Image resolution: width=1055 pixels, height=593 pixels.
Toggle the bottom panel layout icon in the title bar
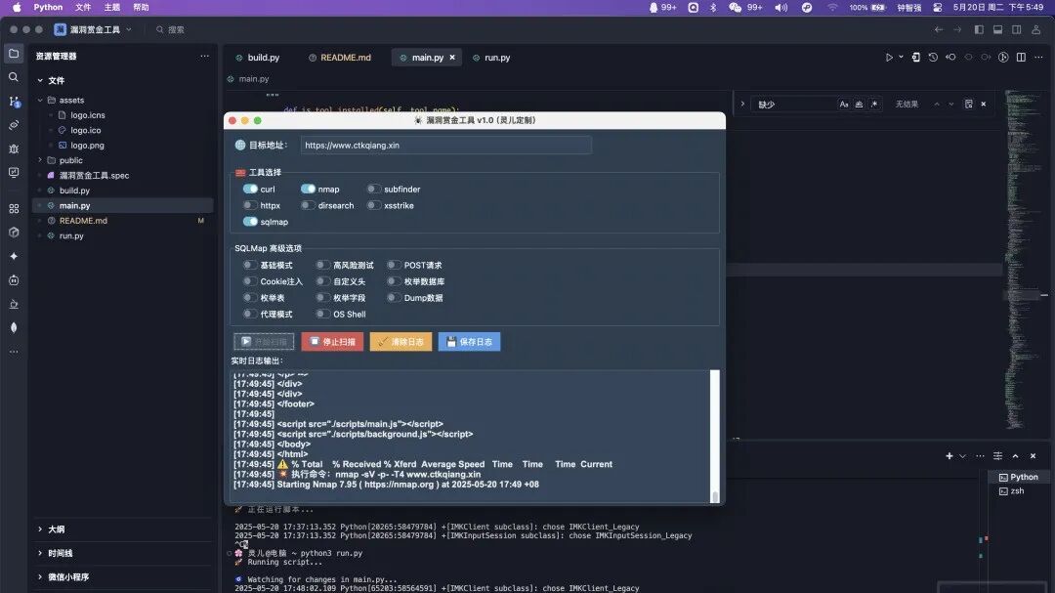click(x=997, y=29)
